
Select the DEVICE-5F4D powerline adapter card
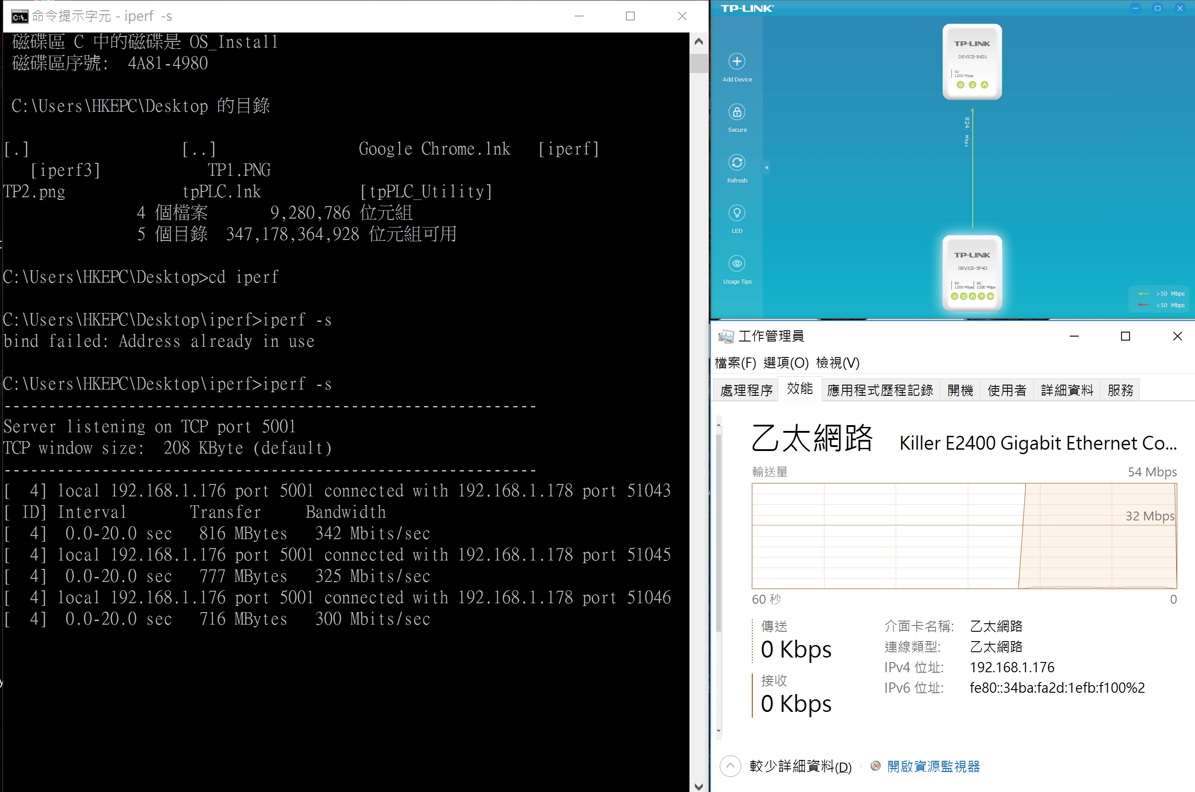click(972, 273)
